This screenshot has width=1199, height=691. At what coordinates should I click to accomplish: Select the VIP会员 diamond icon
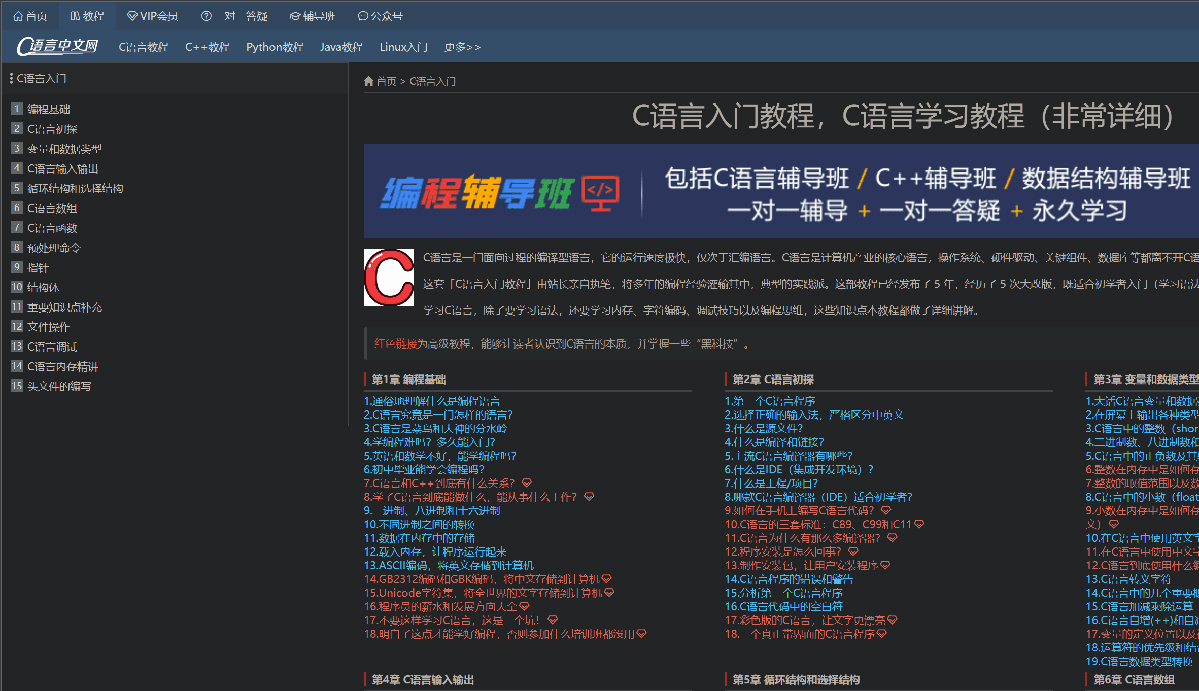(x=132, y=16)
